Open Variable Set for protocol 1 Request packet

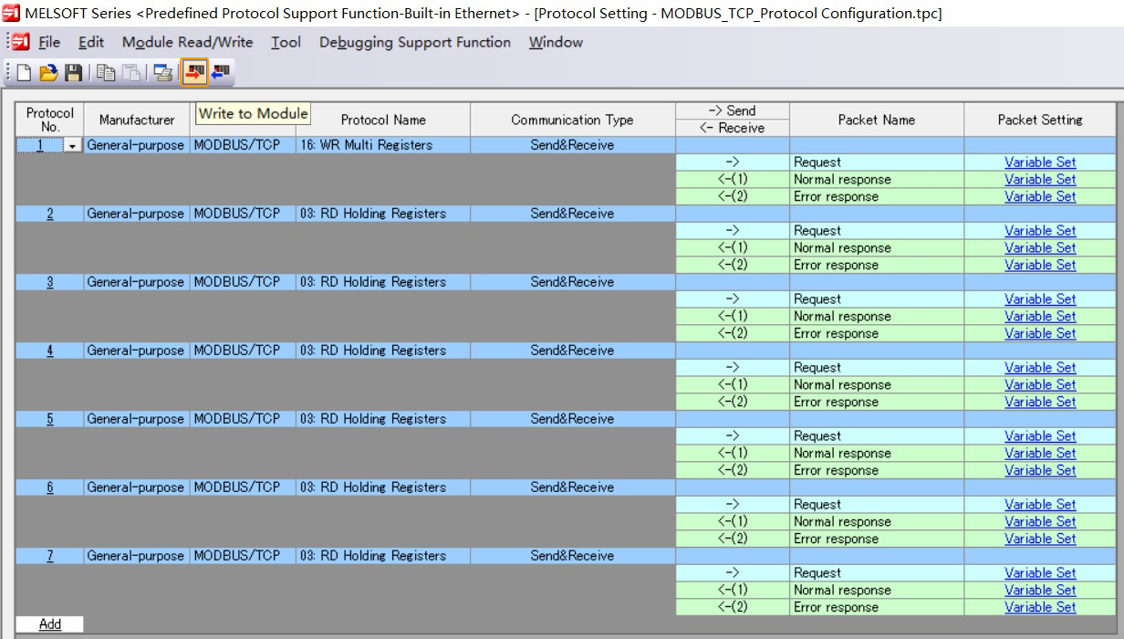pos(1040,162)
